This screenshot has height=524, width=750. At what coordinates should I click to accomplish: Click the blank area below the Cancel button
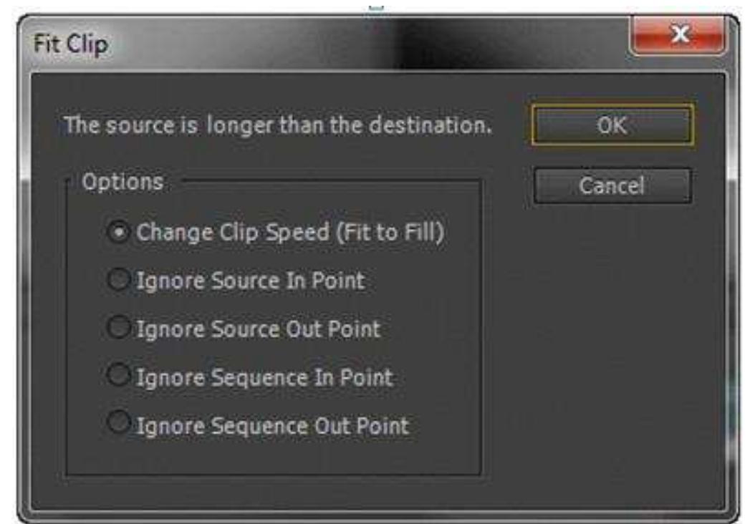click(612, 322)
